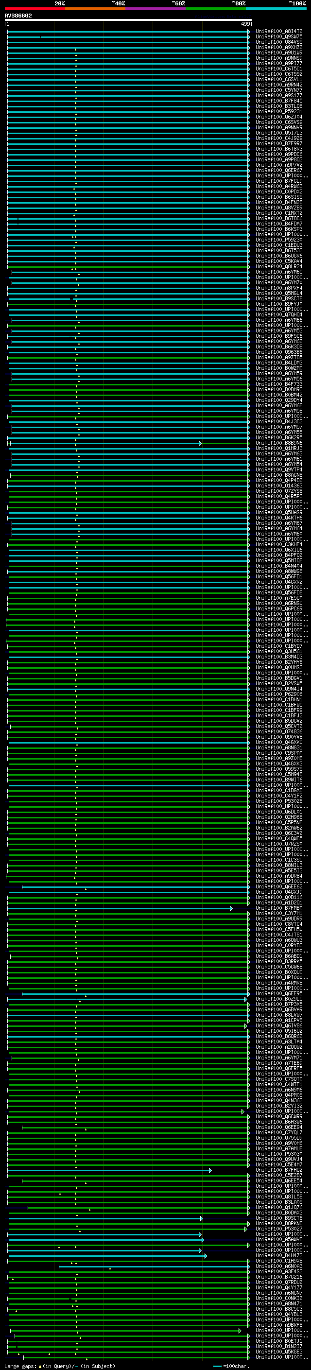
Task: Open the UniRef100_Q9SW75 subject link
Action: 278,37
